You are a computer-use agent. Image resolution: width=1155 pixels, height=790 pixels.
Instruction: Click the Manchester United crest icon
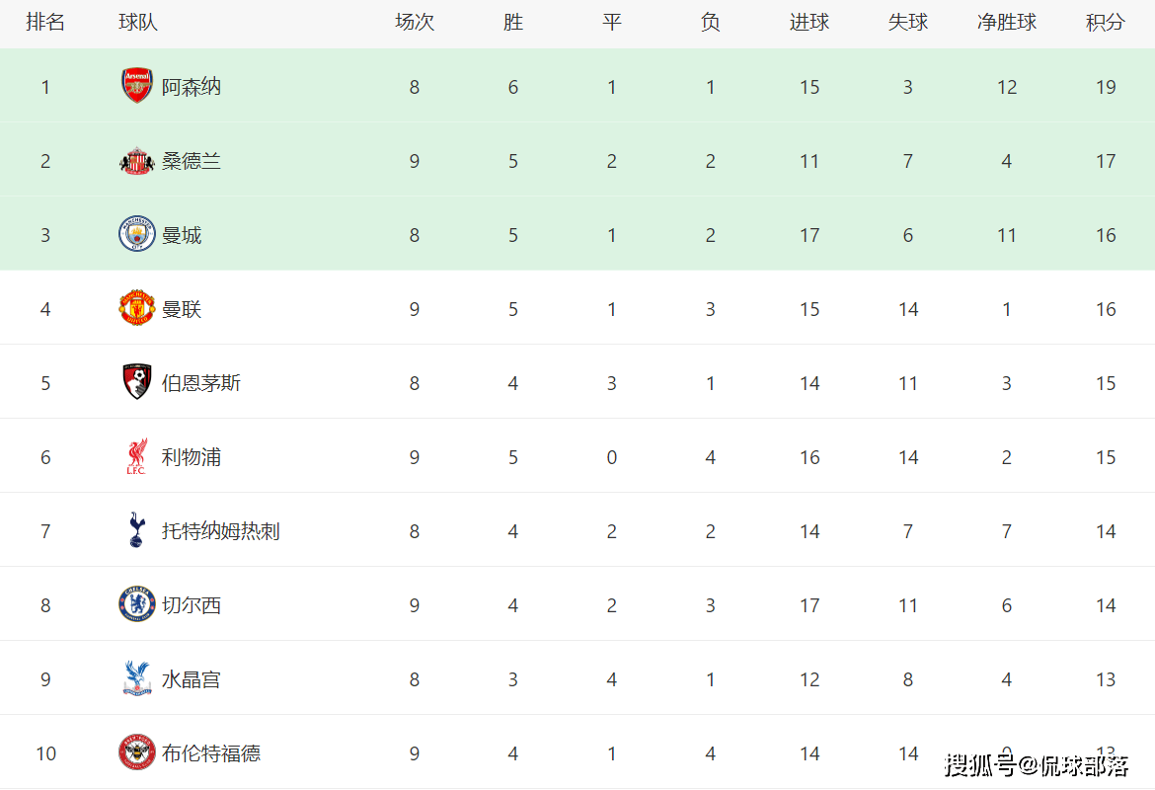coord(137,309)
